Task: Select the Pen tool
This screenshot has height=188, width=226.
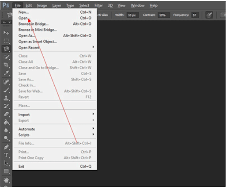Action: pyautogui.click(x=6, y=147)
